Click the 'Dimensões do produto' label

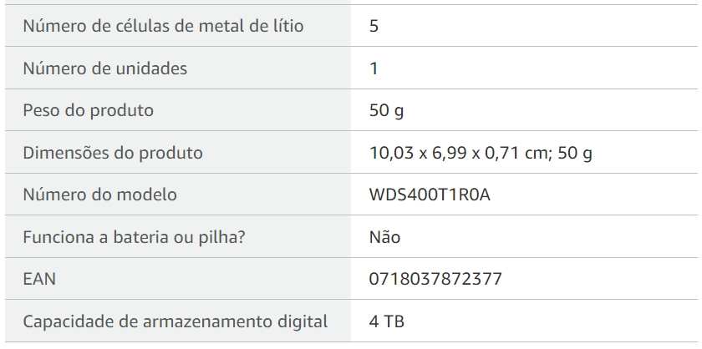click(113, 153)
